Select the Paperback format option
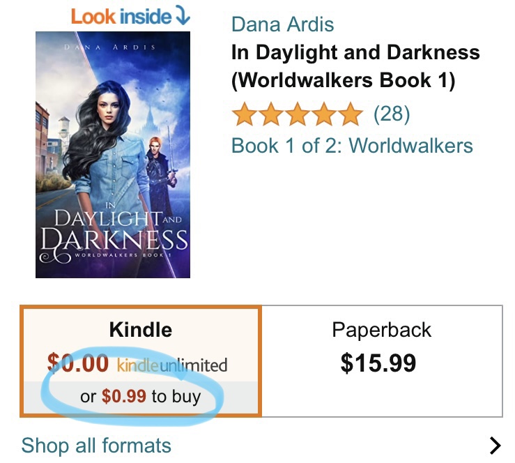Viewport: 515px width, 463px height. coord(381,330)
